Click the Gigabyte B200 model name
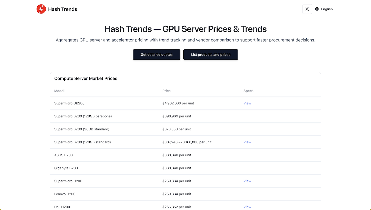 (66, 168)
